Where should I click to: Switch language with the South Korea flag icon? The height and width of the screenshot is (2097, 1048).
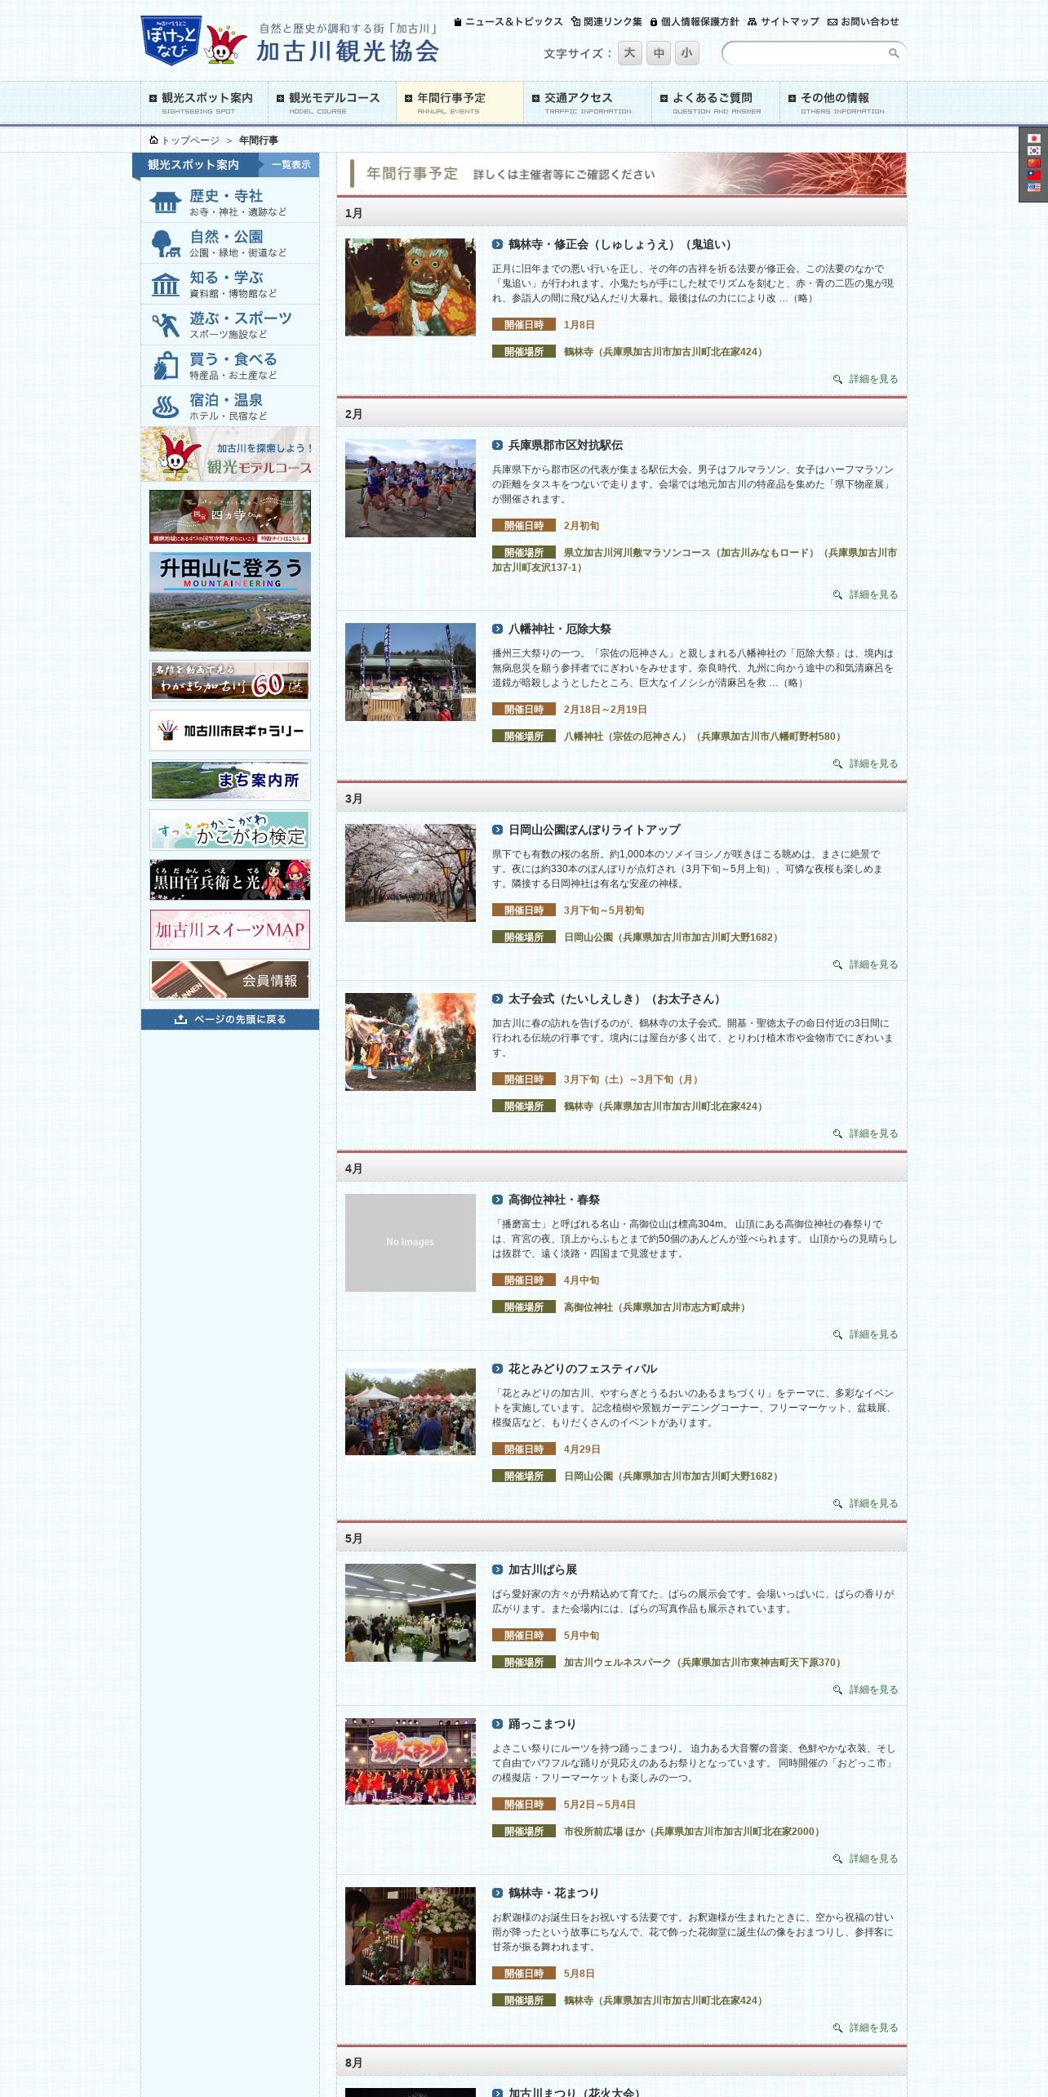1033,151
